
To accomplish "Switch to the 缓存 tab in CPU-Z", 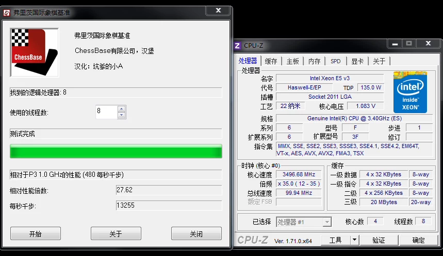I will point(271,61).
